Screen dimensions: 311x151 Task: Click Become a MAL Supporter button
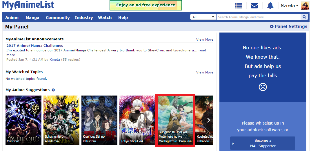[x=263, y=143]
